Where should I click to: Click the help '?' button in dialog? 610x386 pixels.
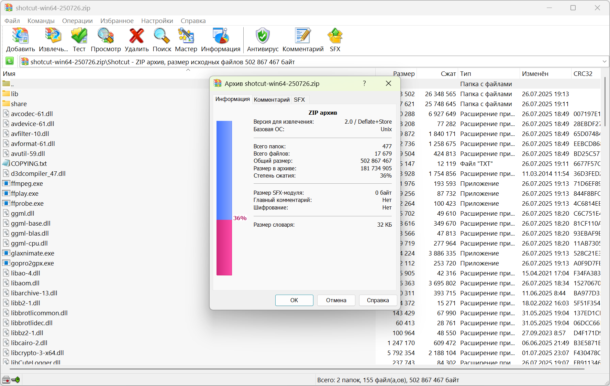pos(364,83)
